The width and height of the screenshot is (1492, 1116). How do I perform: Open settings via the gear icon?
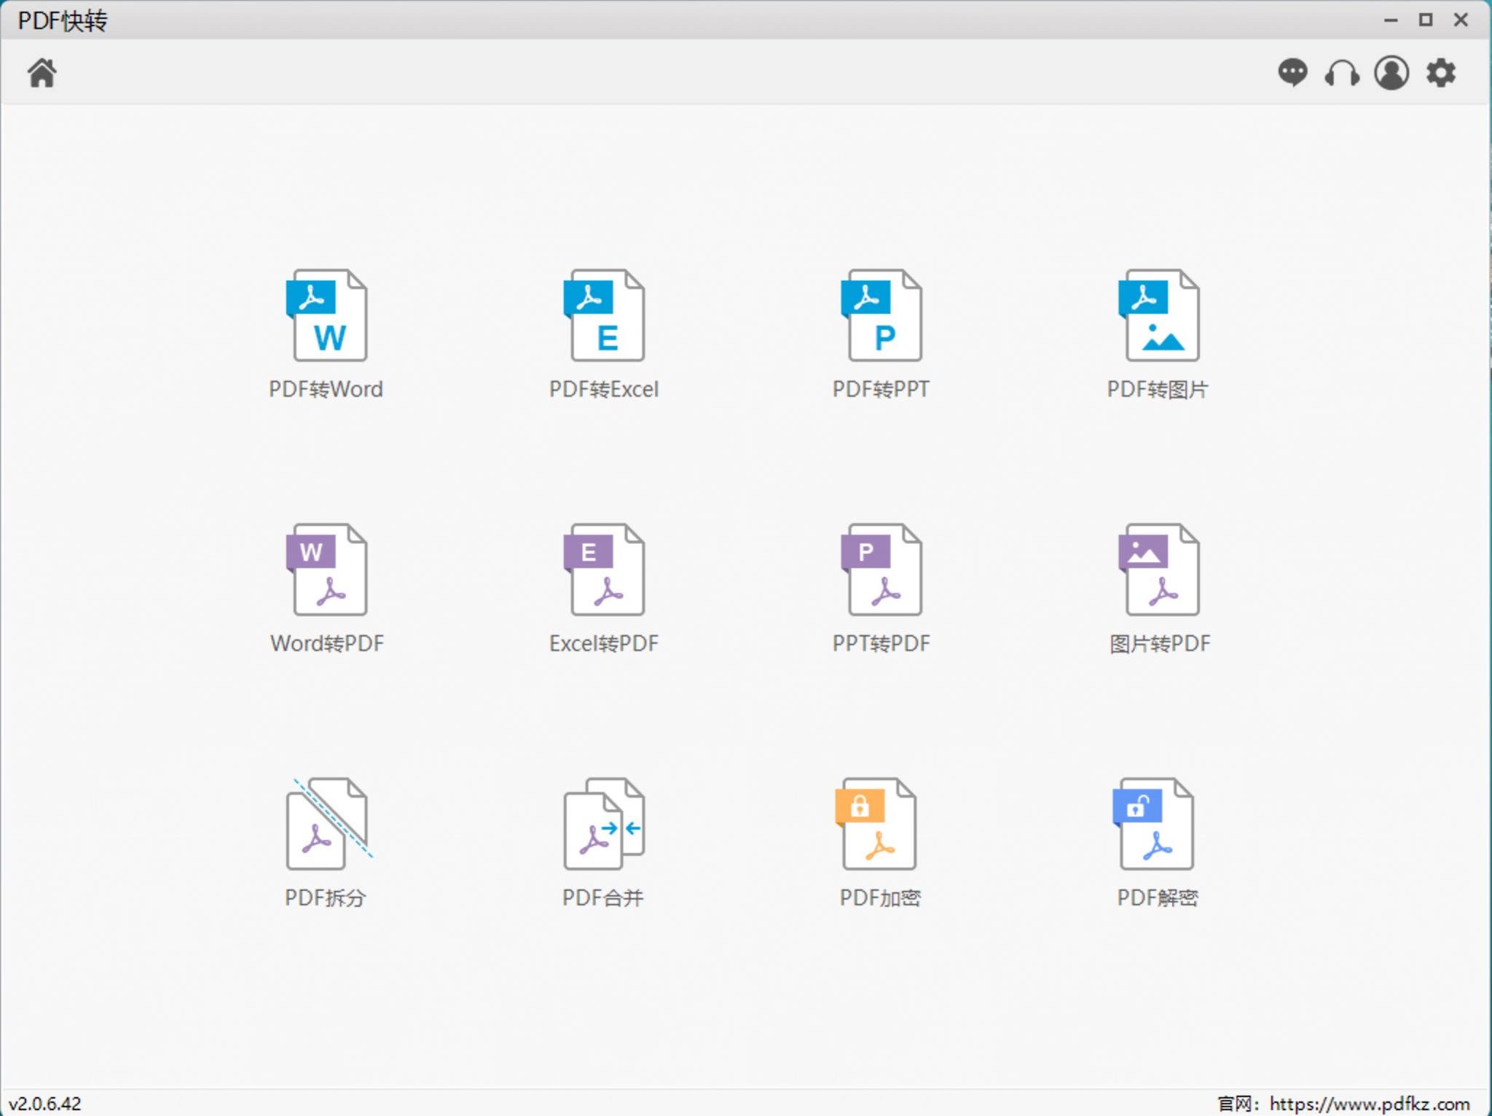coord(1440,73)
